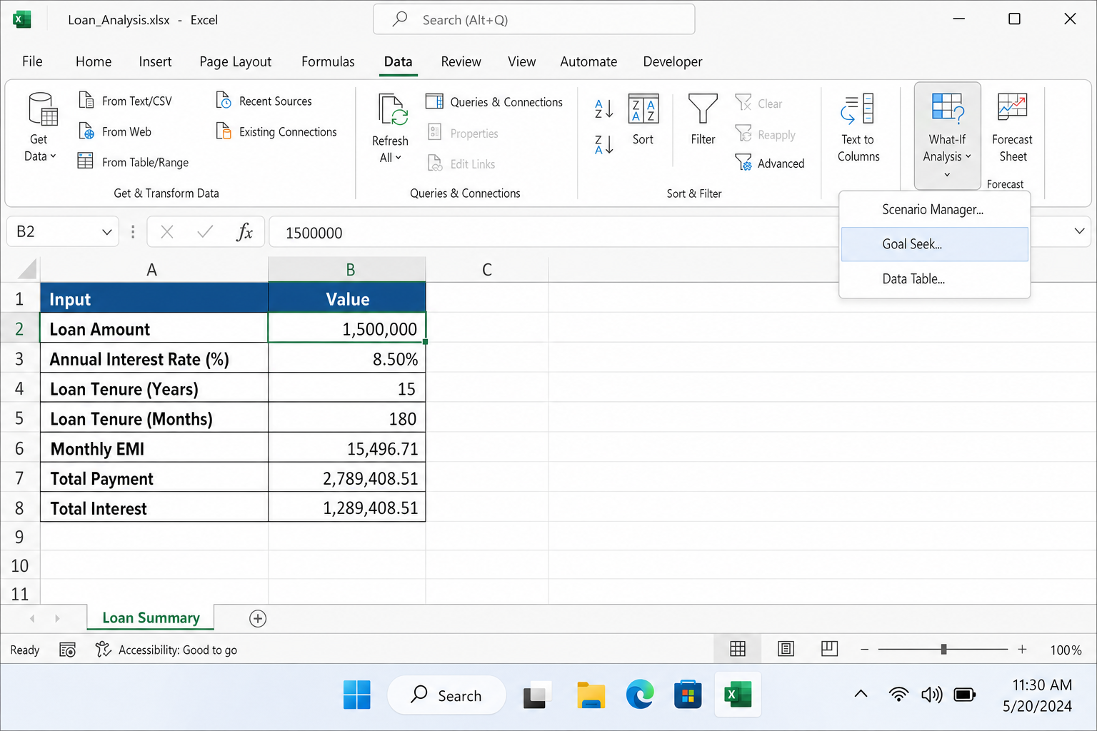Select Scenario Manager... menu entry
The height and width of the screenshot is (731, 1097).
(x=934, y=209)
